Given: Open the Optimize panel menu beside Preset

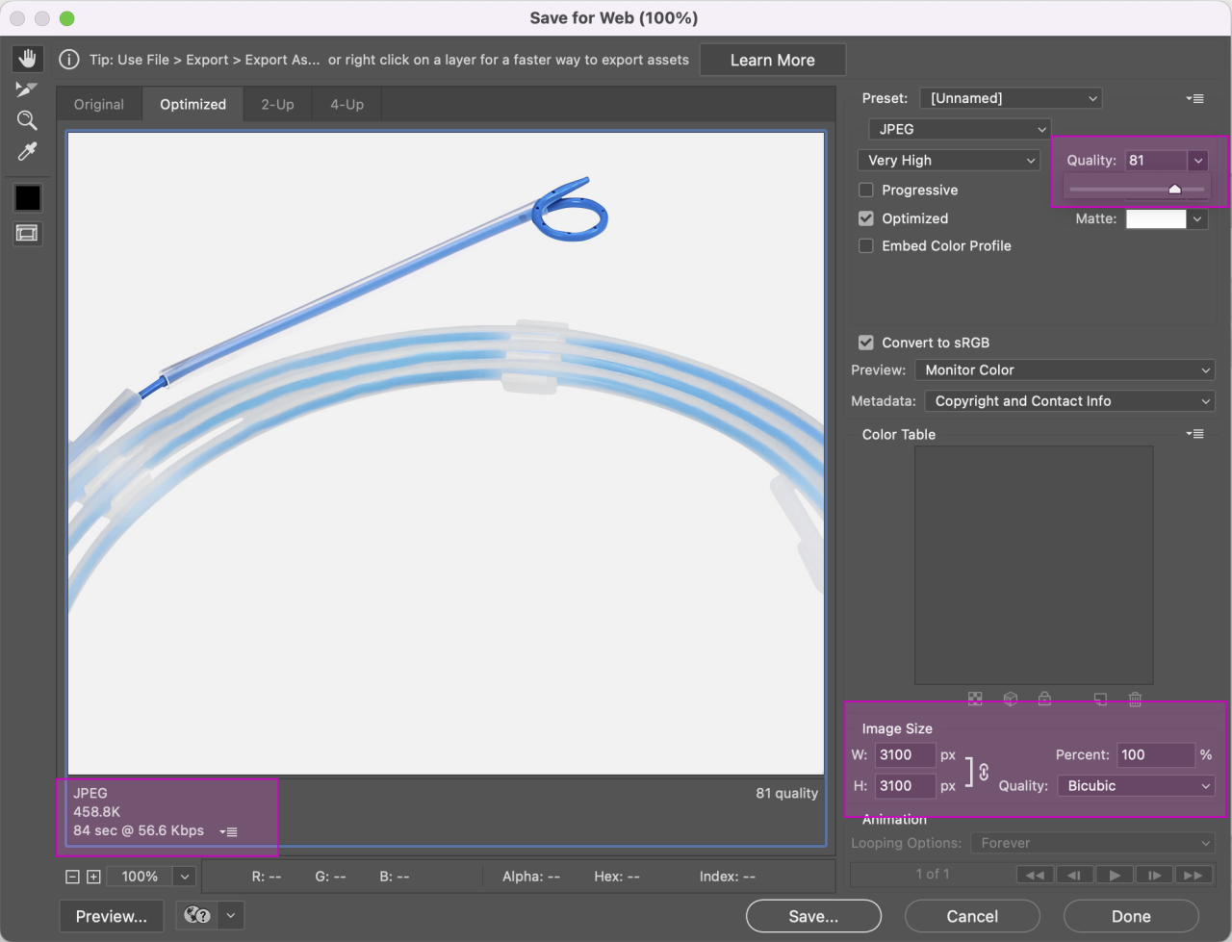Looking at the screenshot, I should pyautogui.click(x=1195, y=97).
